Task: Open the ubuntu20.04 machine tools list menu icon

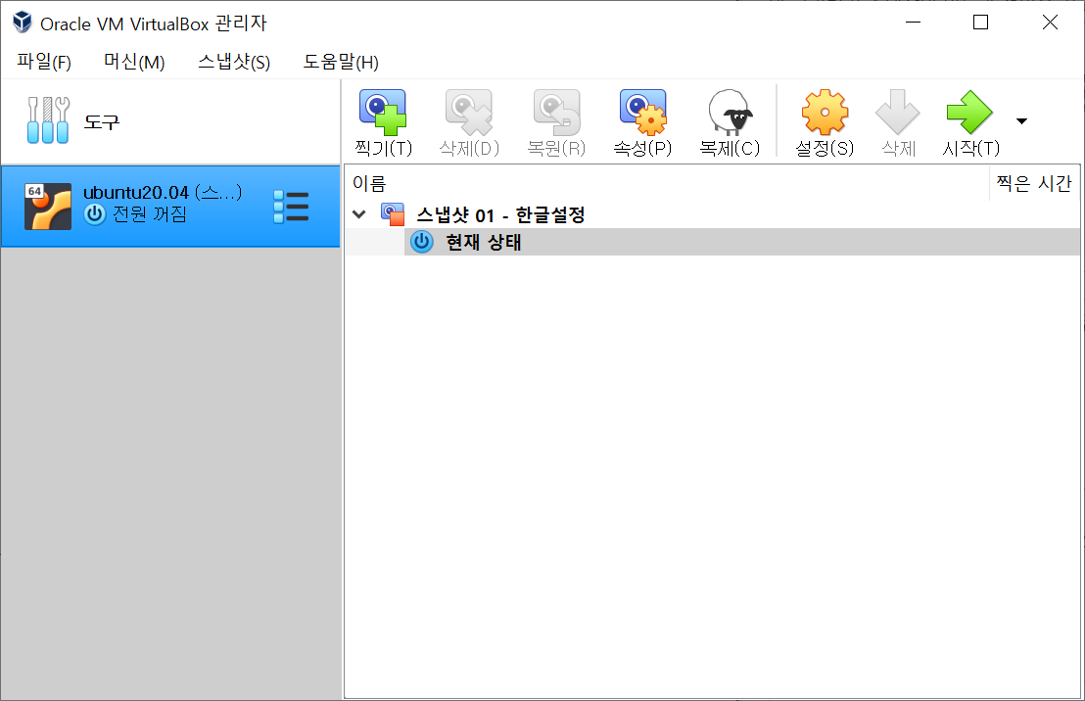Action: point(291,207)
